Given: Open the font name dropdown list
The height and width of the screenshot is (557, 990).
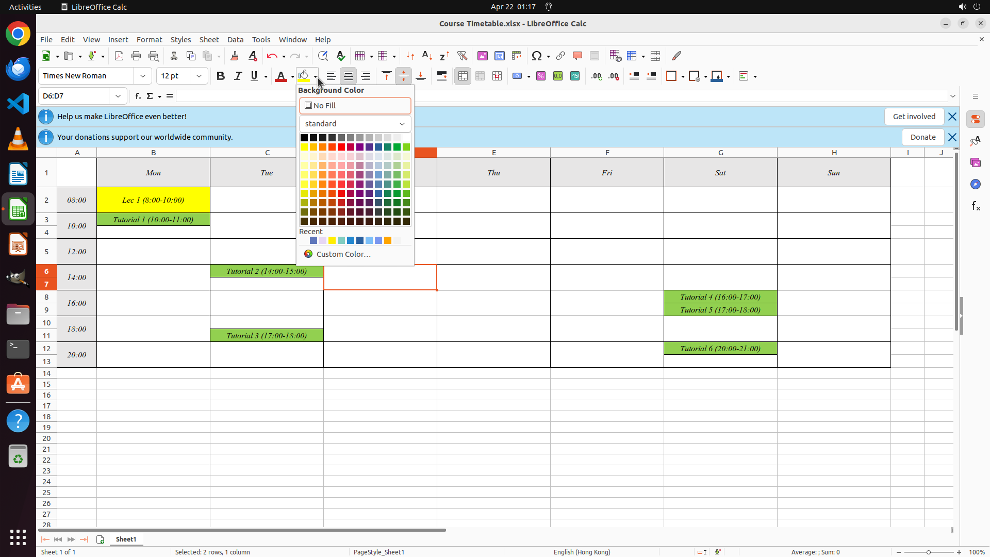Looking at the screenshot, I should 143,76.
